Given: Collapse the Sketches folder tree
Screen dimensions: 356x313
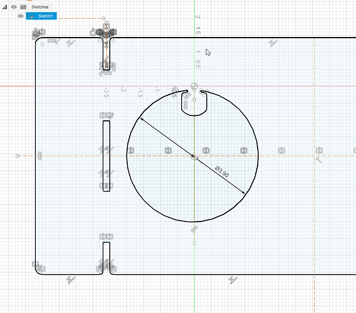Looking at the screenshot, I should click(4, 8).
